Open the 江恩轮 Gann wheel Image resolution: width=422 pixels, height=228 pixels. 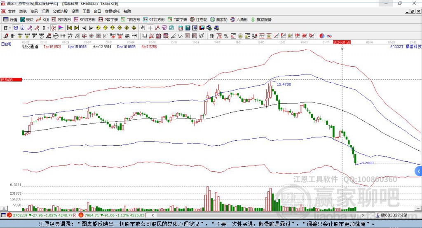click(x=199, y=20)
